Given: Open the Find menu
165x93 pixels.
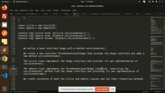Looking at the screenshot, I should coord(31,10).
